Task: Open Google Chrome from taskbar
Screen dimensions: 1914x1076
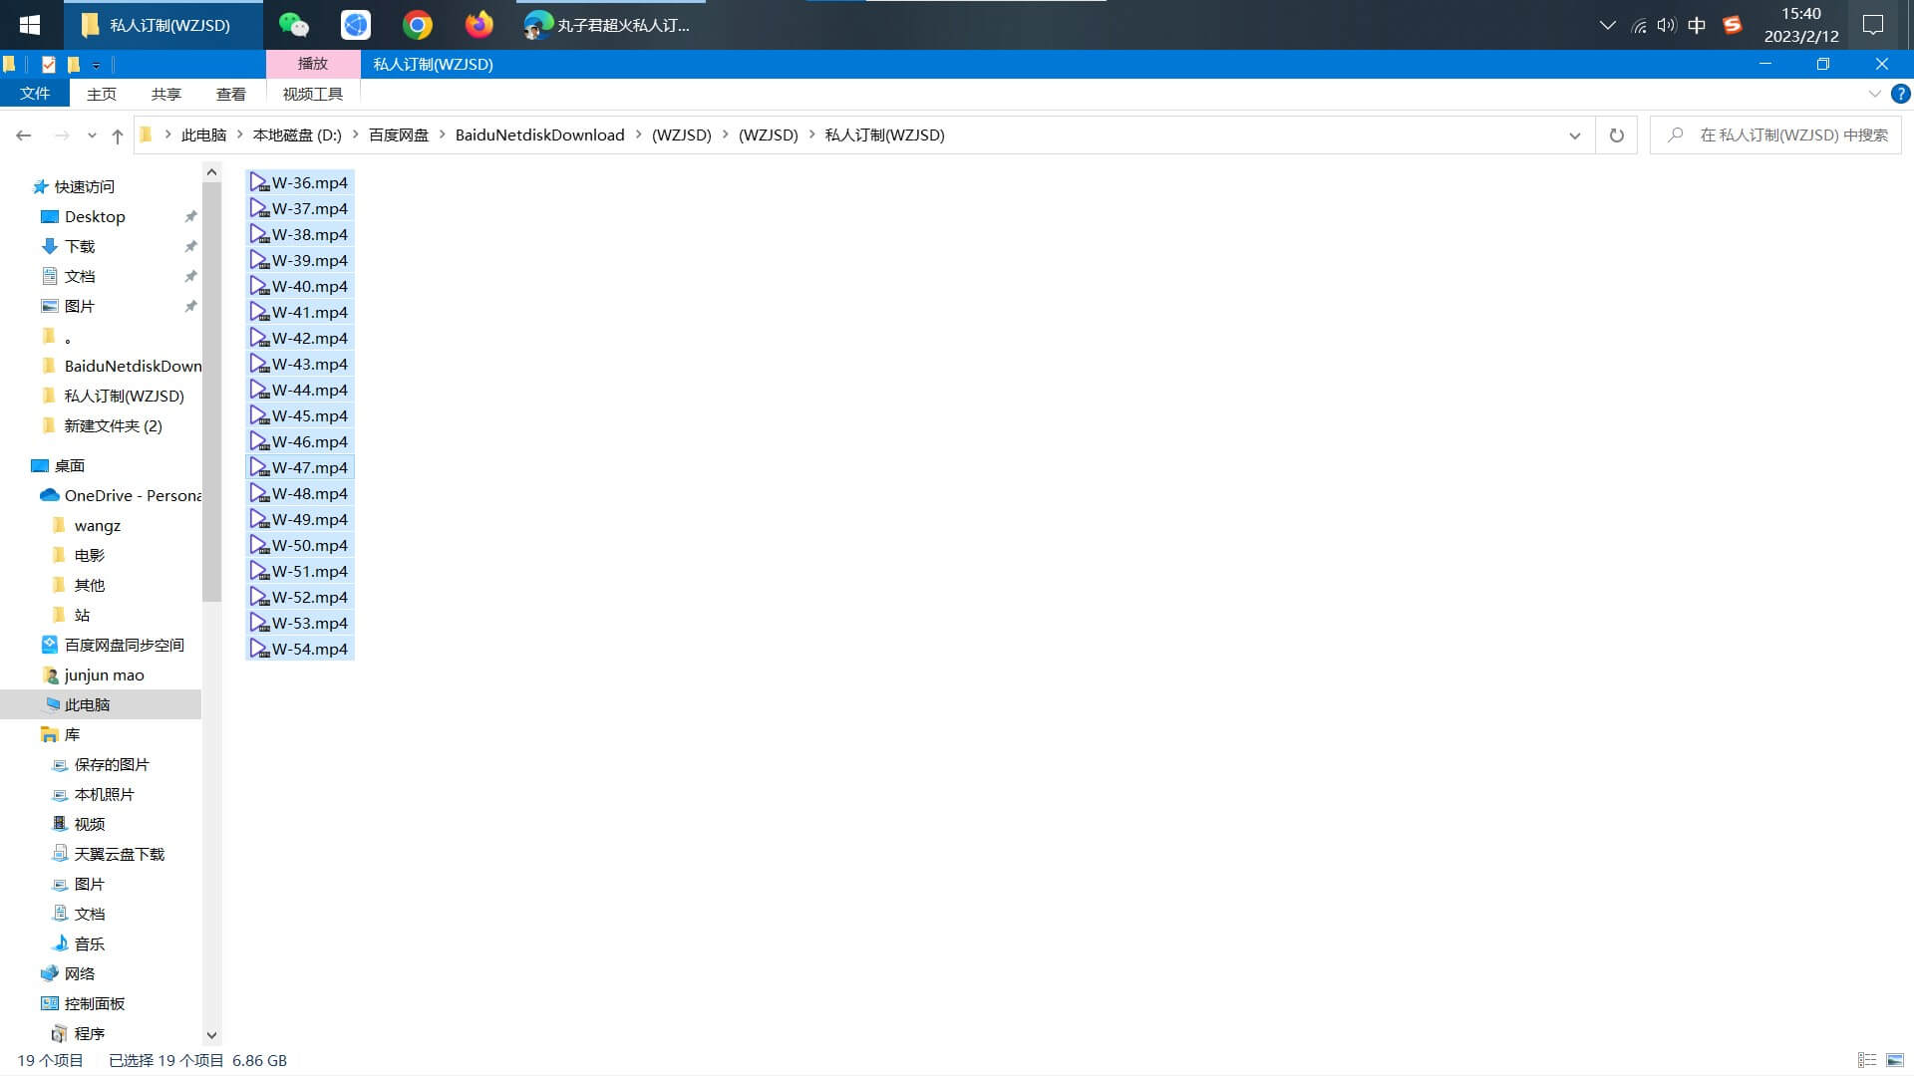Action: click(x=418, y=25)
